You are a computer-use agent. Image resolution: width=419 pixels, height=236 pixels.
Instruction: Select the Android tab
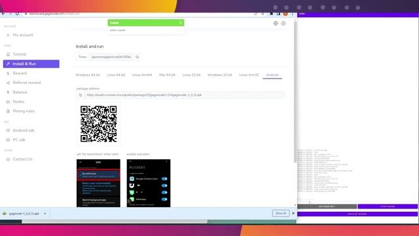click(272, 75)
